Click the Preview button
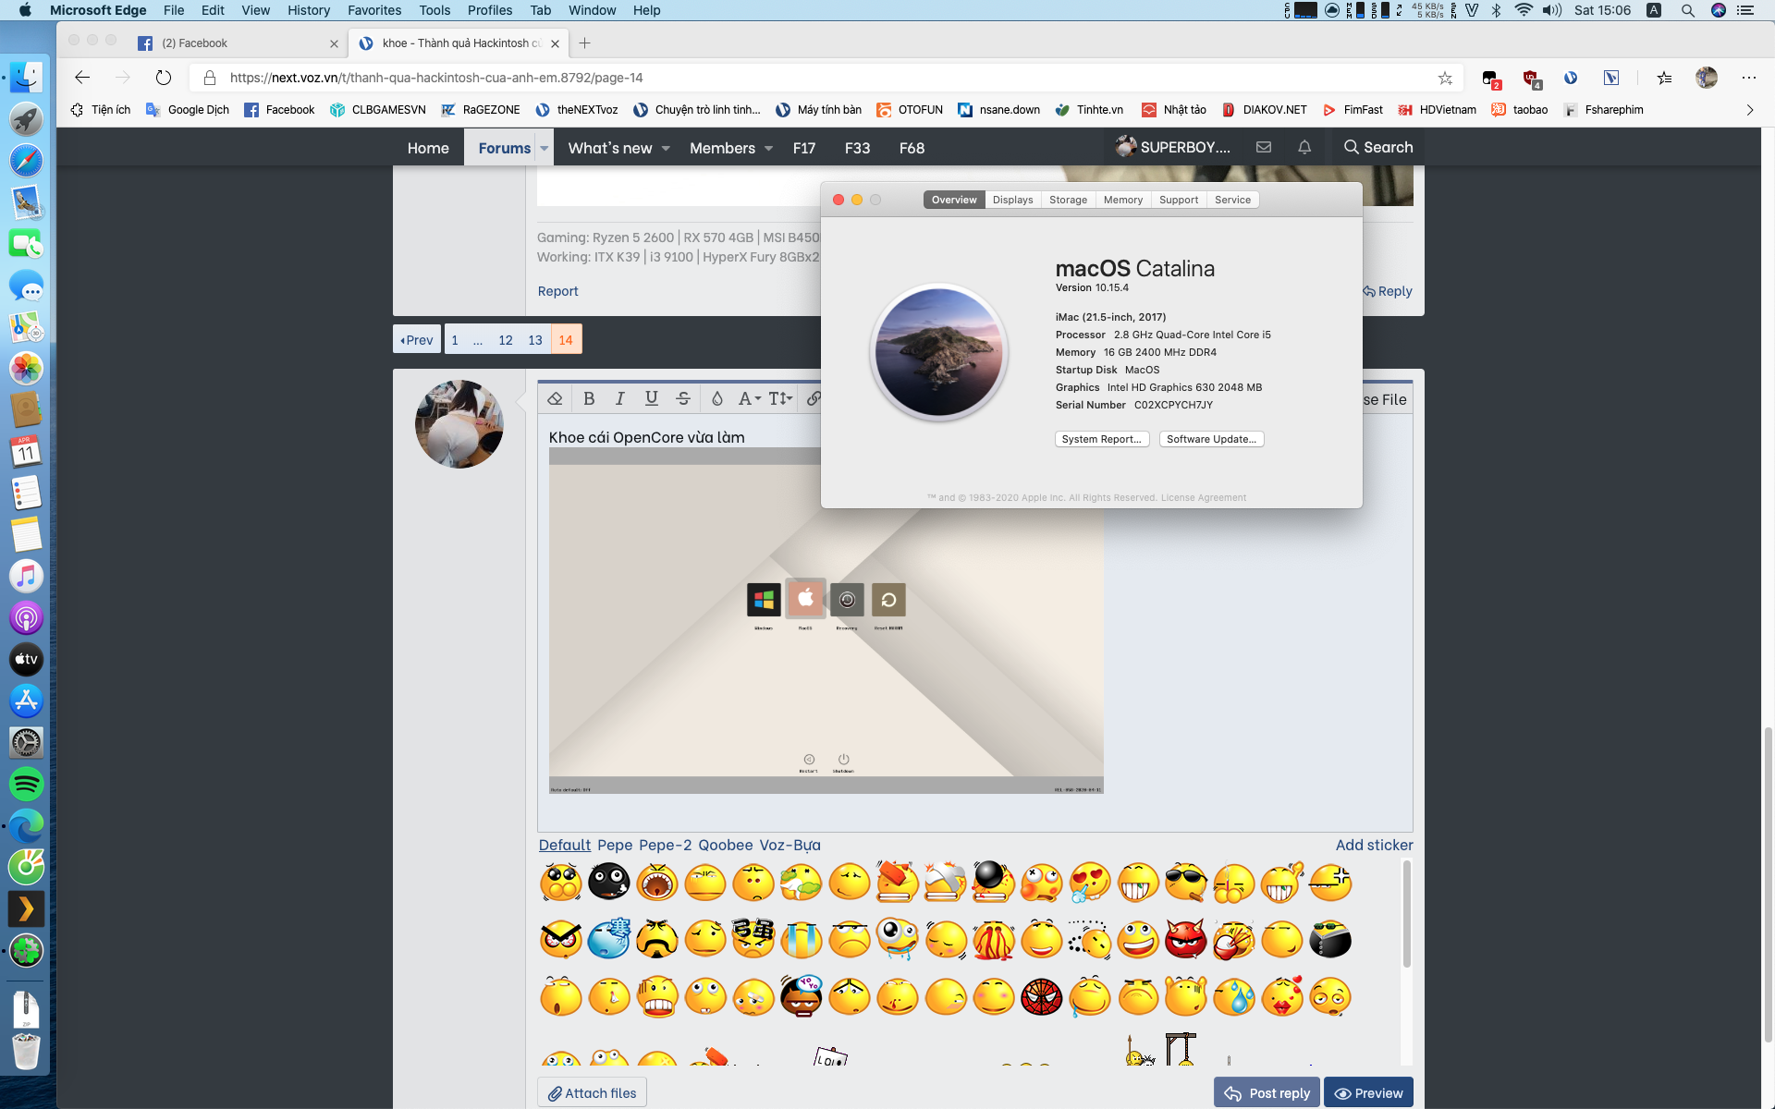This screenshot has width=1775, height=1109. (1368, 1092)
